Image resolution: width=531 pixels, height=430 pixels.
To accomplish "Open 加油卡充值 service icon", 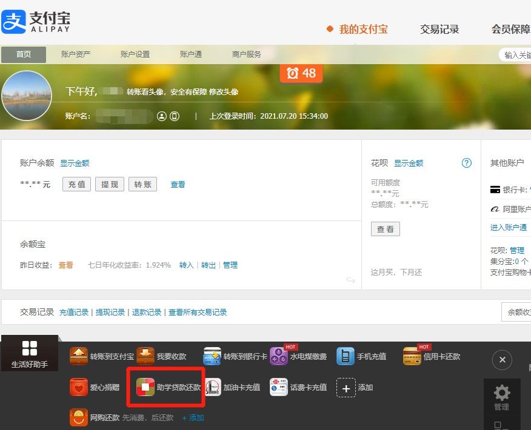I will [213, 388].
